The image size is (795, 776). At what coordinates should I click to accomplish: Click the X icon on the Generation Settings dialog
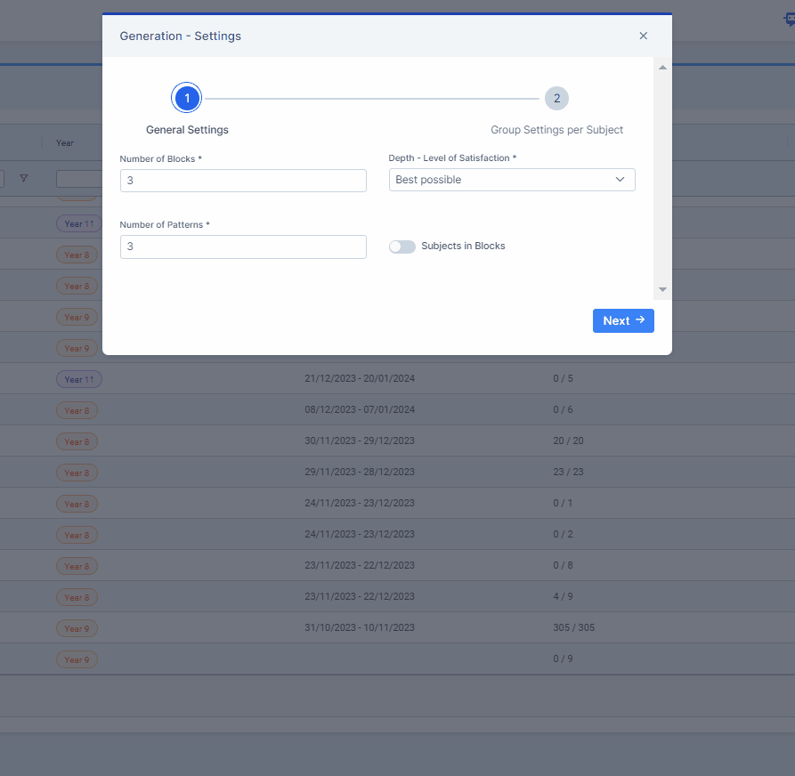click(643, 36)
